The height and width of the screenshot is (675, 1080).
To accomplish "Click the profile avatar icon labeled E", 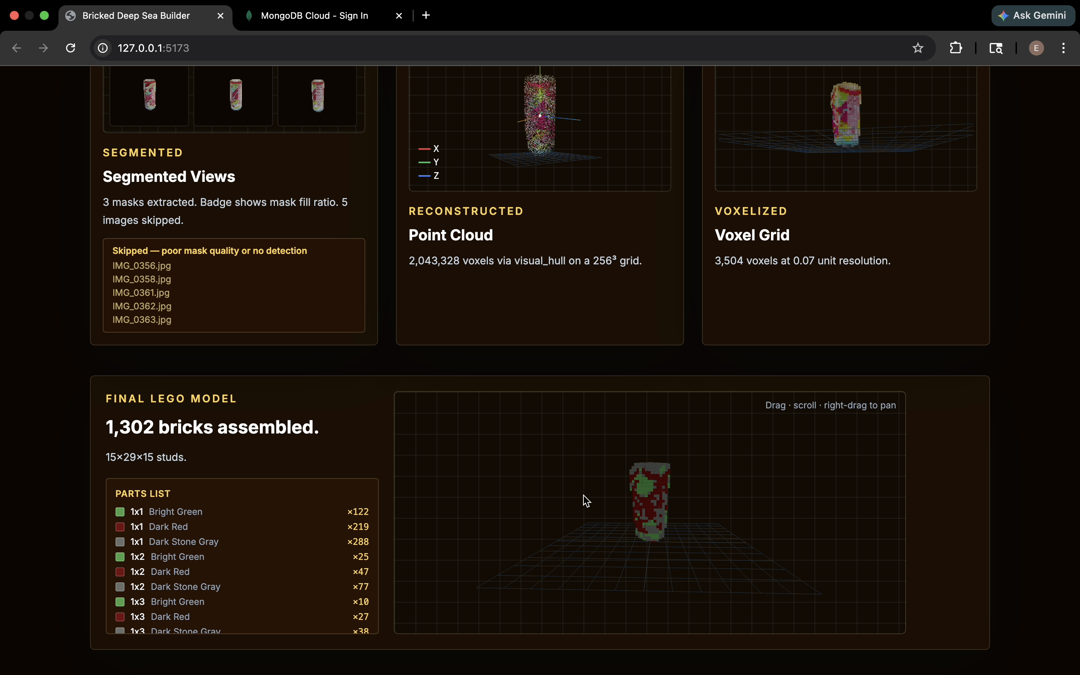I will [1036, 48].
